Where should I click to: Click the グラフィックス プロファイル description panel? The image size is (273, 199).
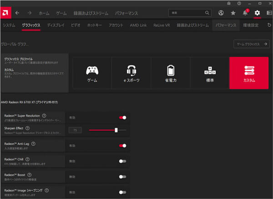pyautogui.click(x=35, y=73)
